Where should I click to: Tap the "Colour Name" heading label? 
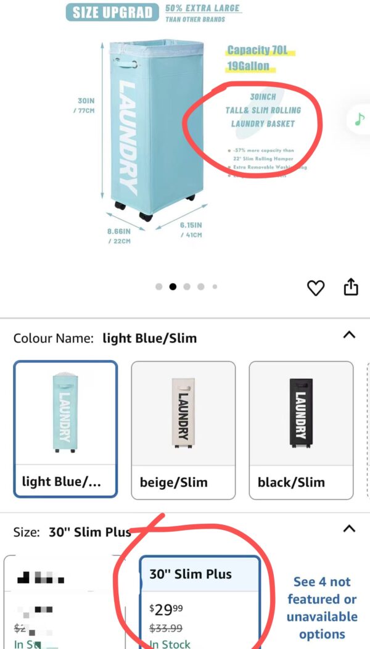pos(53,338)
